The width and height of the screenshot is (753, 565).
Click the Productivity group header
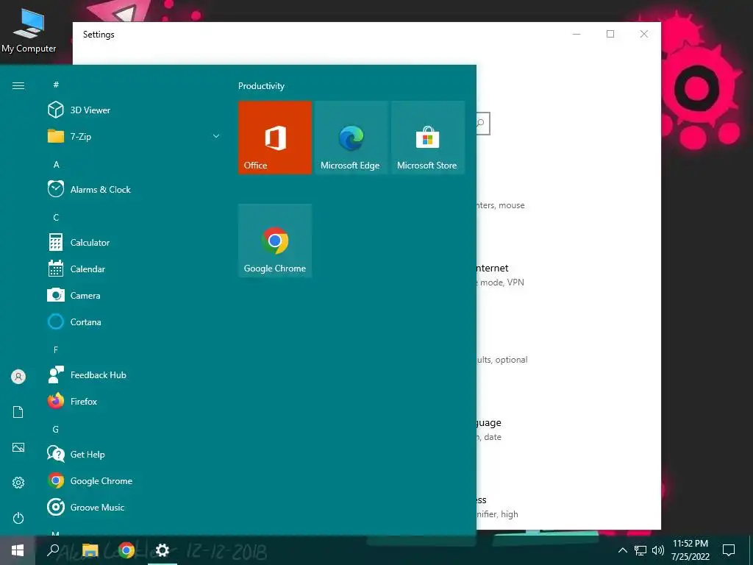[x=261, y=86]
